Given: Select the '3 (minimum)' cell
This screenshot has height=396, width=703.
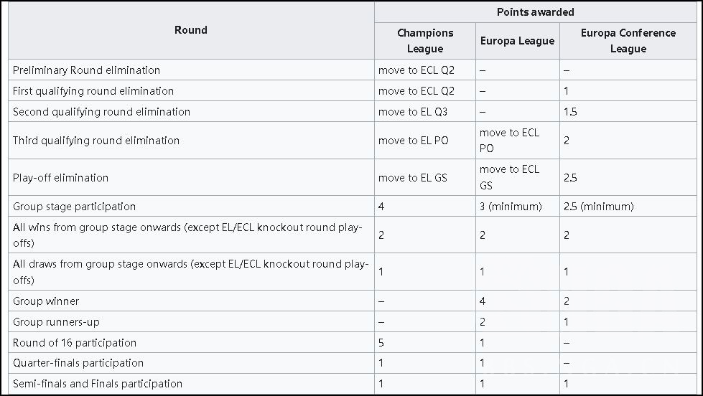Looking at the screenshot, I should pyautogui.click(x=511, y=207).
